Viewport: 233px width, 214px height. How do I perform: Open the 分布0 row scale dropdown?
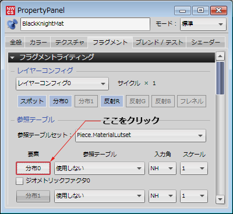tap(194, 168)
